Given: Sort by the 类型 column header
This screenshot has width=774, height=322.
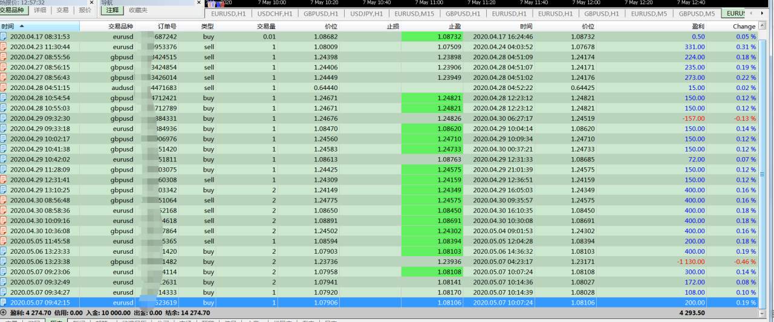Looking at the screenshot, I should pyautogui.click(x=207, y=27).
